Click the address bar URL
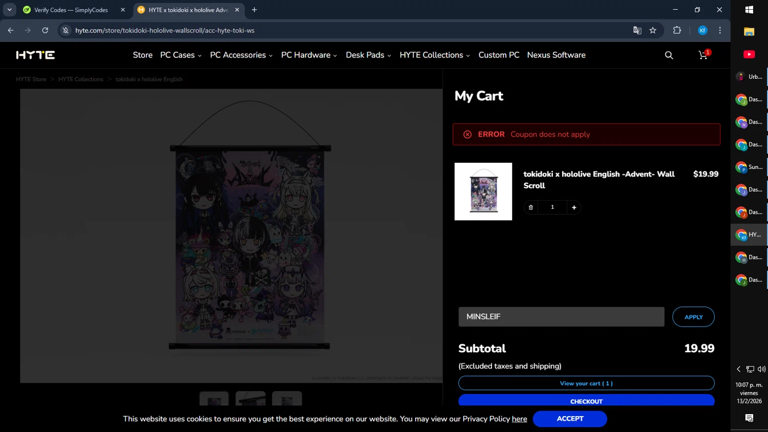Viewport: 768px width, 432px height. 165,30
